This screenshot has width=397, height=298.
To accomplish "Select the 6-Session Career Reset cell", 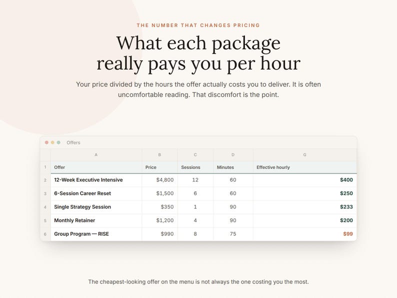I will point(96,193).
